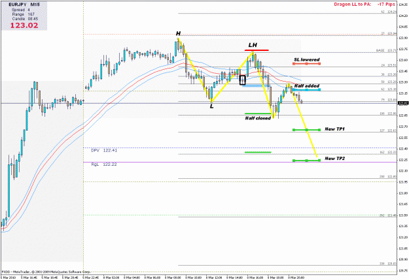409x280 pixels.
Task: Click the large red 123.02 price
Action: tap(24, 25)
